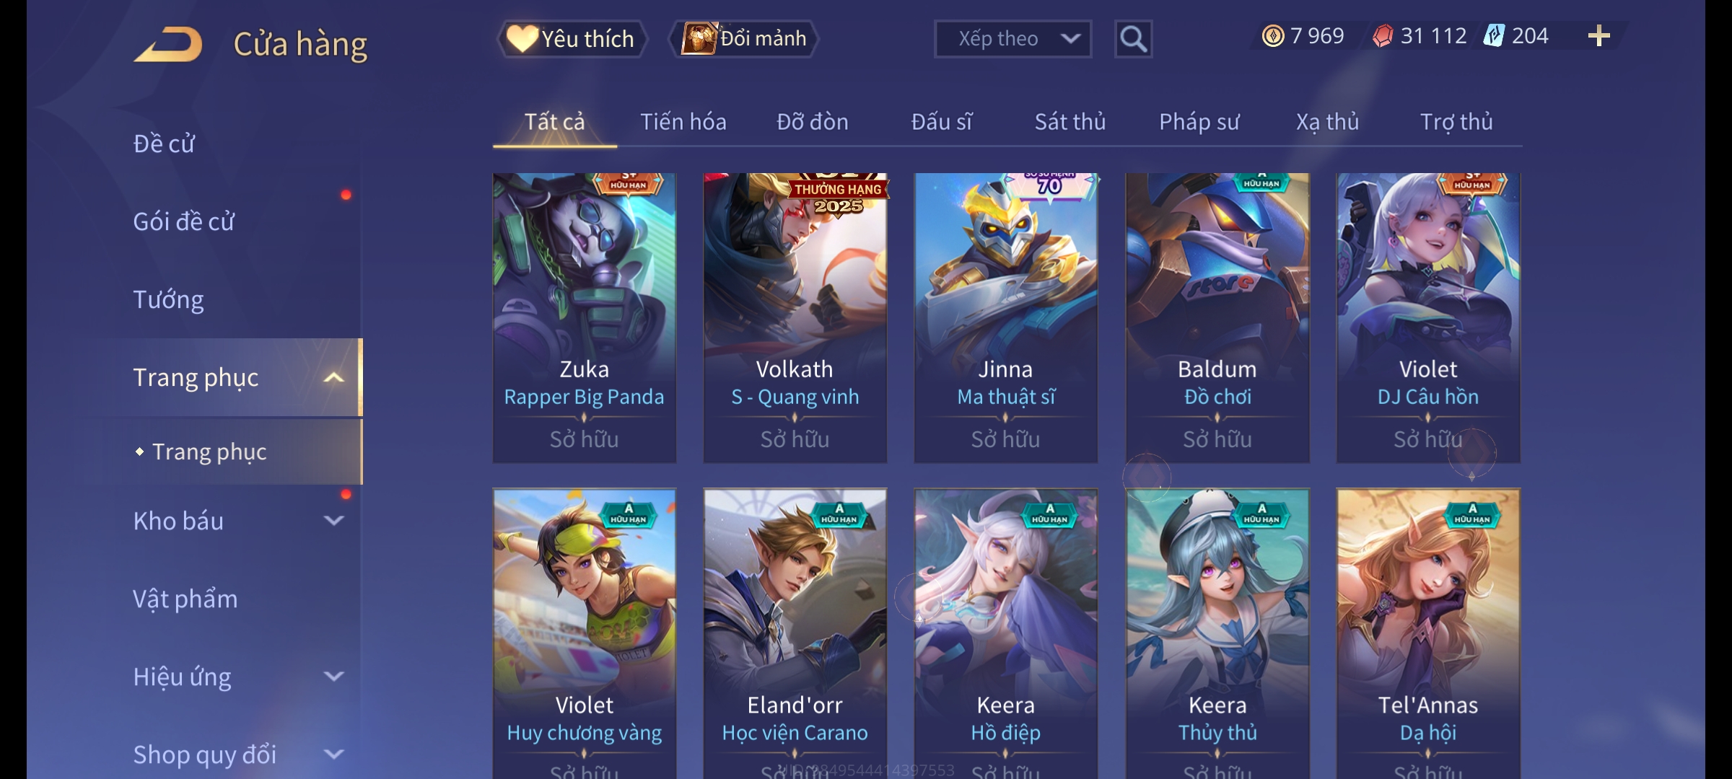The width and height of the screenshot is (1732, 779).
Task: Open Yêu thích favorites heart button
Action: coord(572,39)
